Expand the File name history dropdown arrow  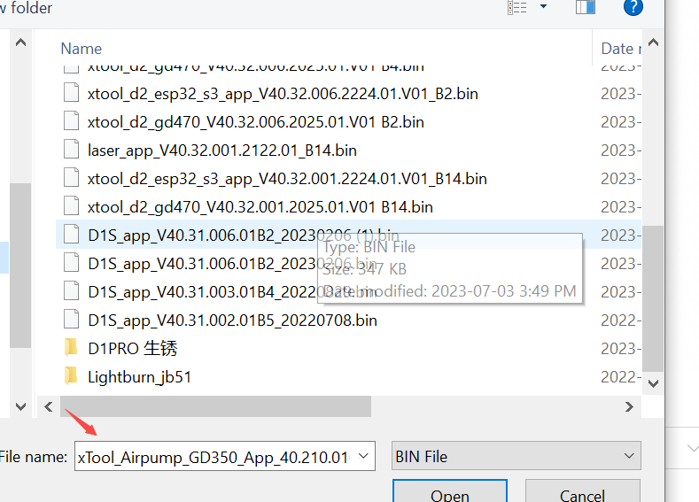[x=364, y=456]
